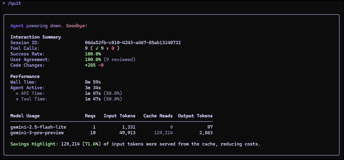Click the green checkmark in Tool Calls
Image resolution: width=344 pixels, height=160 pixels.
pyautogui.click(x=97, y=48)
